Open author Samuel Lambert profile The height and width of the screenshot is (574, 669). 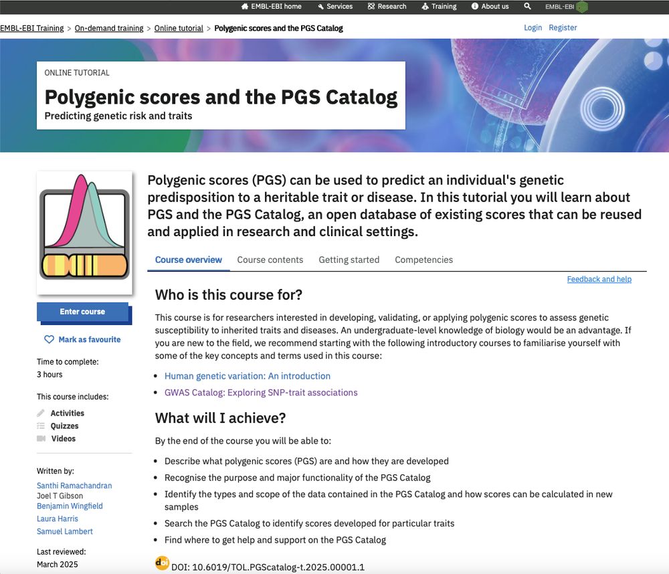pyautogui.click(x=64, y=532)
